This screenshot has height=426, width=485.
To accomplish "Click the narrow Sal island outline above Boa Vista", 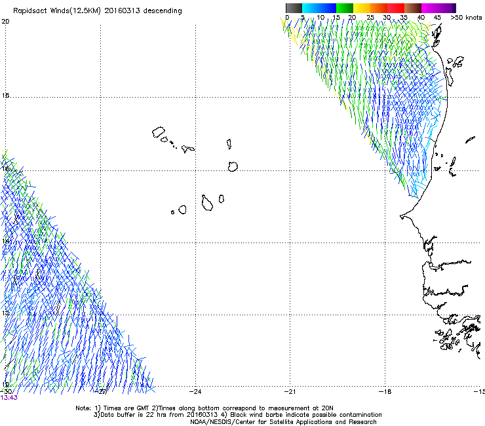I will click(229, 144).
